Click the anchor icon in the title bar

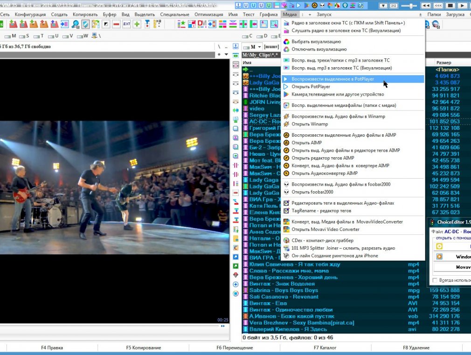(x=238, y=6)
